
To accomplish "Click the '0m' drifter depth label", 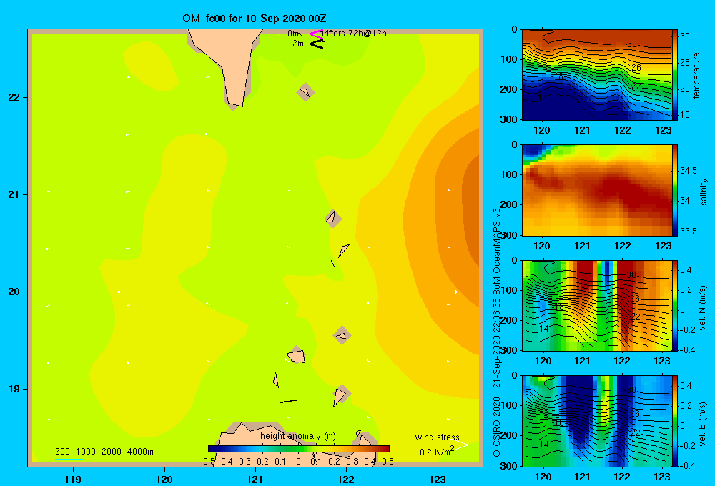I will [x=294, y=34].
